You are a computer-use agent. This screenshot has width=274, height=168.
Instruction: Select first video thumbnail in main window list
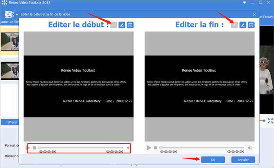(x=10, y=42)
